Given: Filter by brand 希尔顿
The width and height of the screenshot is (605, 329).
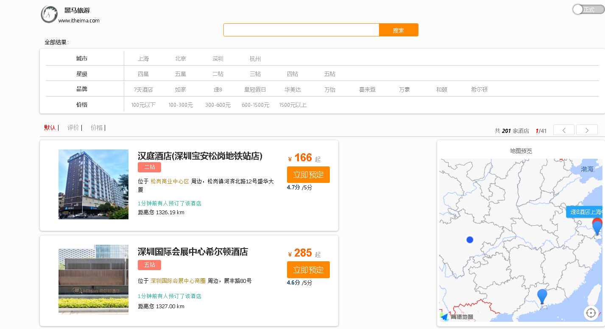Looking at the screenshot, I should pyautogui.click(x=479, y=90).
